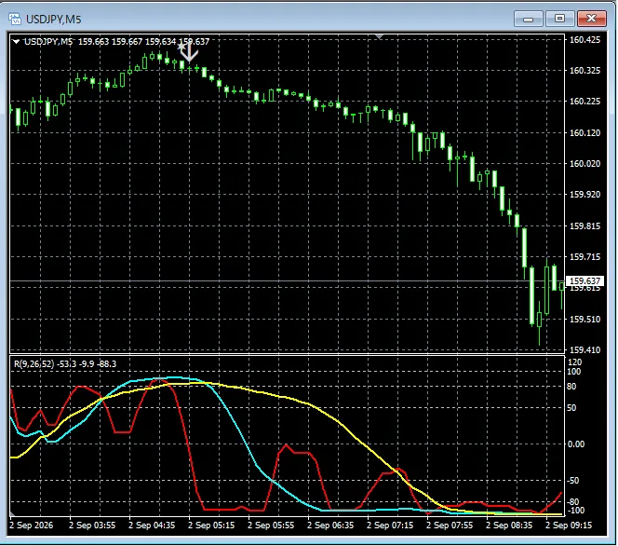Click the USDJPY,M5 window title text
The height and width of the screenshot is (546, 618).
click(54, 19)
